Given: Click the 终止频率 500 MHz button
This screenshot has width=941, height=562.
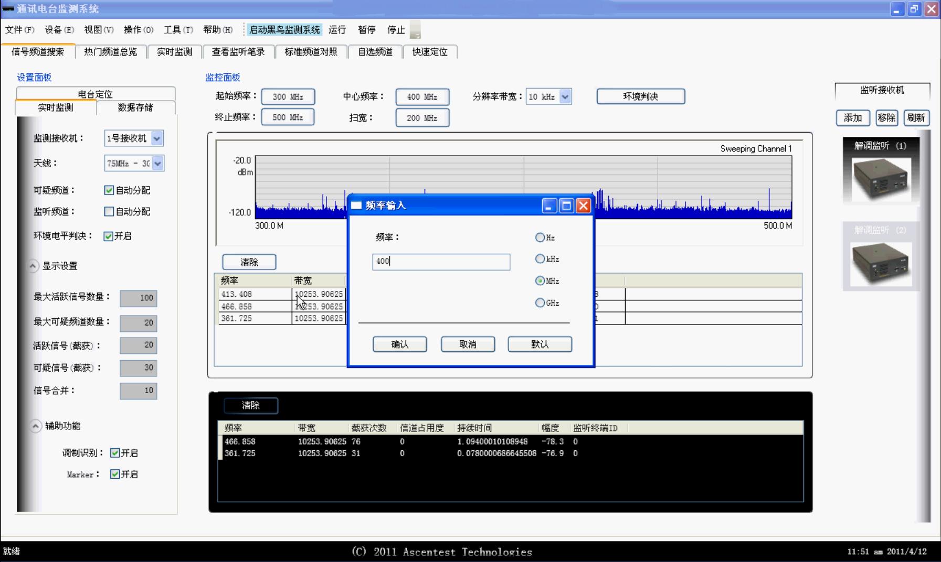Looking at the screenshot, I should (288, 117).
